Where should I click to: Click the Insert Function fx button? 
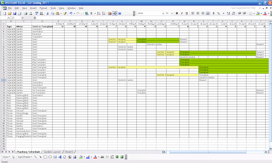(35, 18)
